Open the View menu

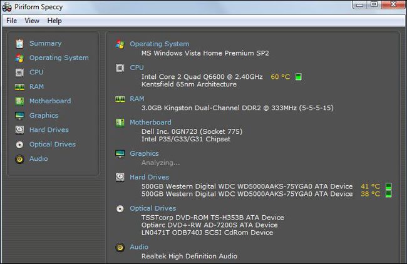(32, 21)
